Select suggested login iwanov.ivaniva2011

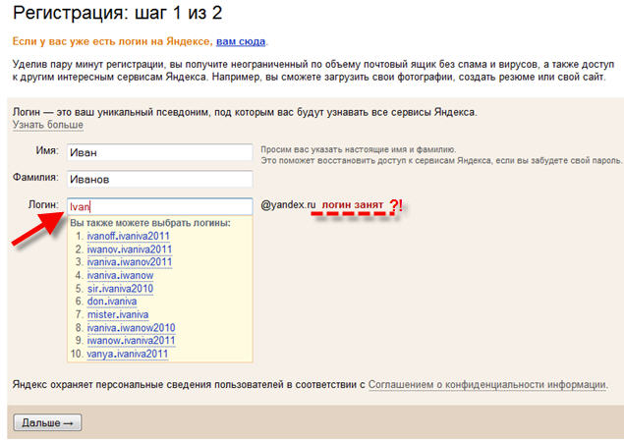point(129,249)
